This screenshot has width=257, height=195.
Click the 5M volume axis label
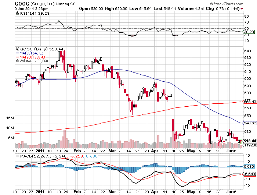[x=11, y=138]
